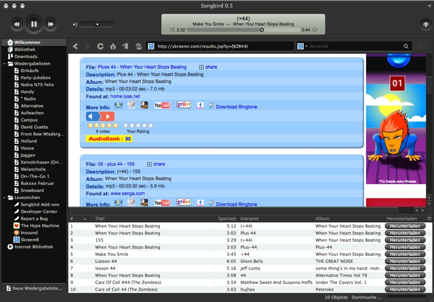Viewport: 434px width, 302px height.
Task: Click the volume speaker icon
Action: pos(75,24)
